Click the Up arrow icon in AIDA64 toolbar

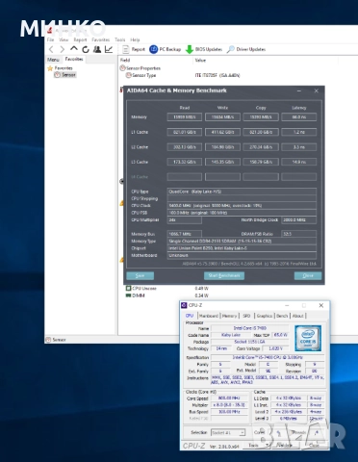point(74,49)
